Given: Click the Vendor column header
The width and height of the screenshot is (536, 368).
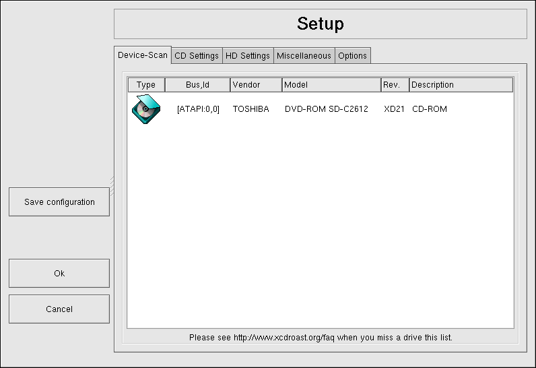Looking at the screenshot, I should [255, 85].
